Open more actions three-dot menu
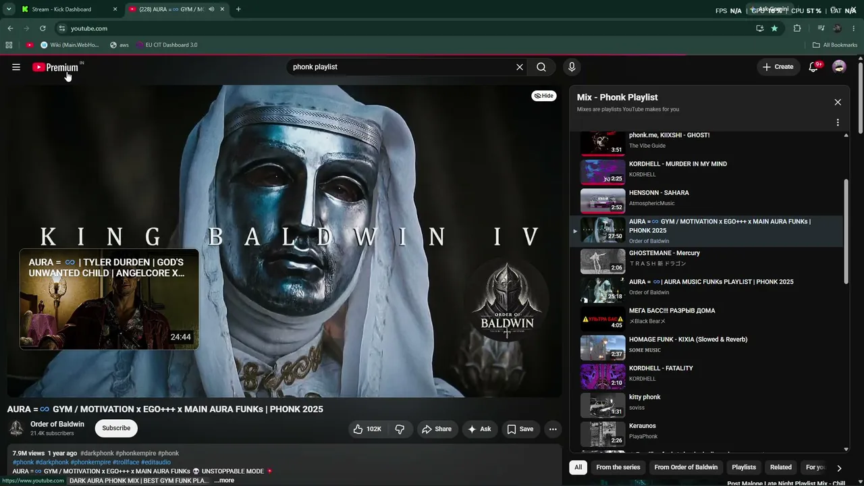The image size is (864, 486). tap(553, 429)
